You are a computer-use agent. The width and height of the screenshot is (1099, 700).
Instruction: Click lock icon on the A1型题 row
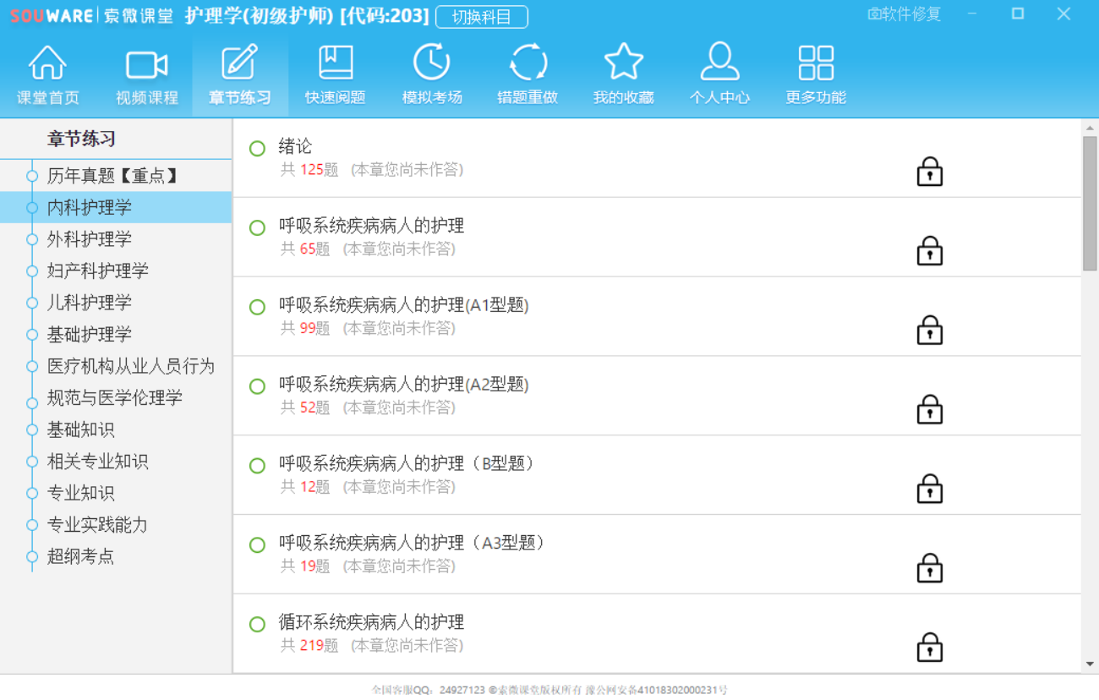pyautogui.click(x=930, y=331)
